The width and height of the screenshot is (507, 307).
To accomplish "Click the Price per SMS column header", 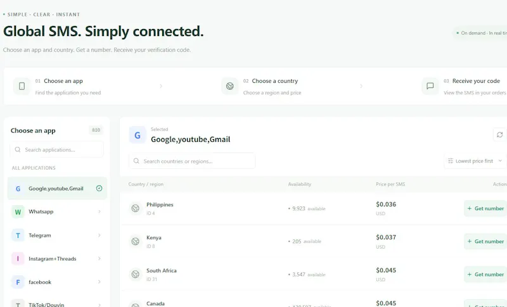I will click(x=390, y=184).
